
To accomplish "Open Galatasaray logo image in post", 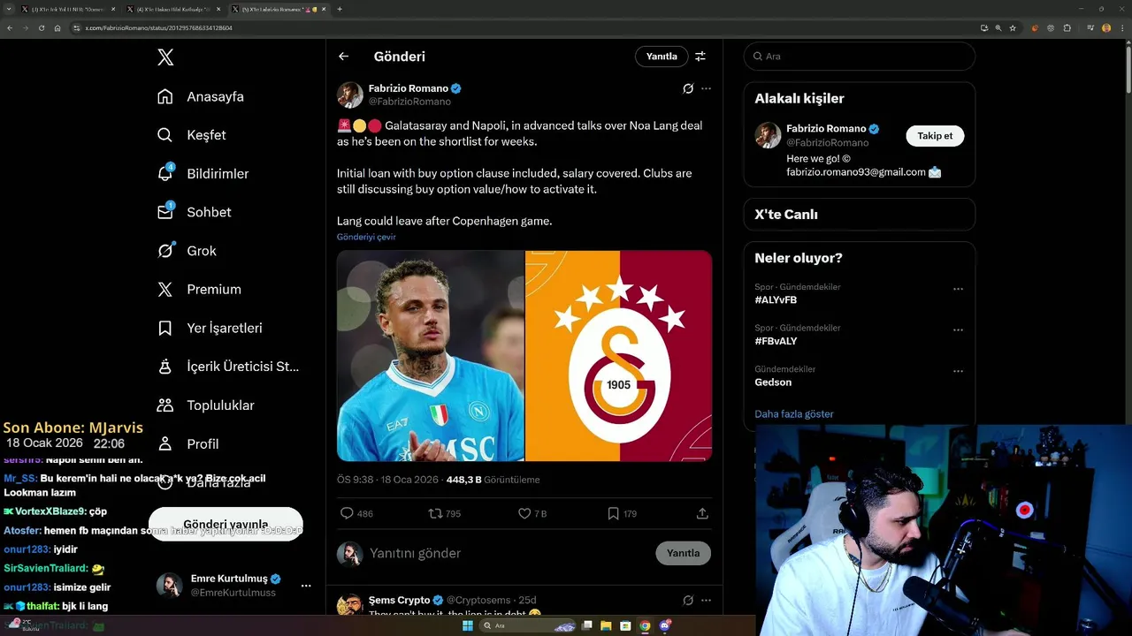I will (619, 356).
